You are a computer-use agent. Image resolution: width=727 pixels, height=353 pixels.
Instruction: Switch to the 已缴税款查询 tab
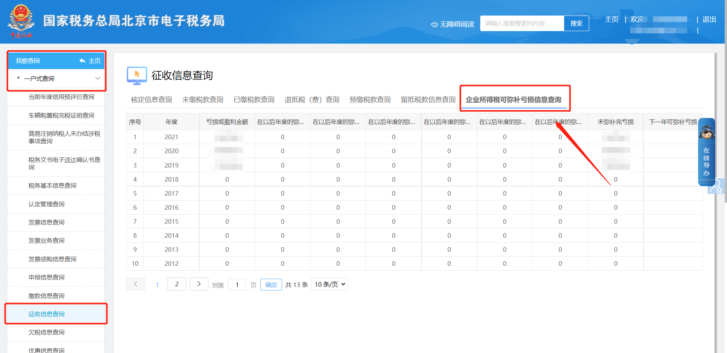(x=254, y=99)
